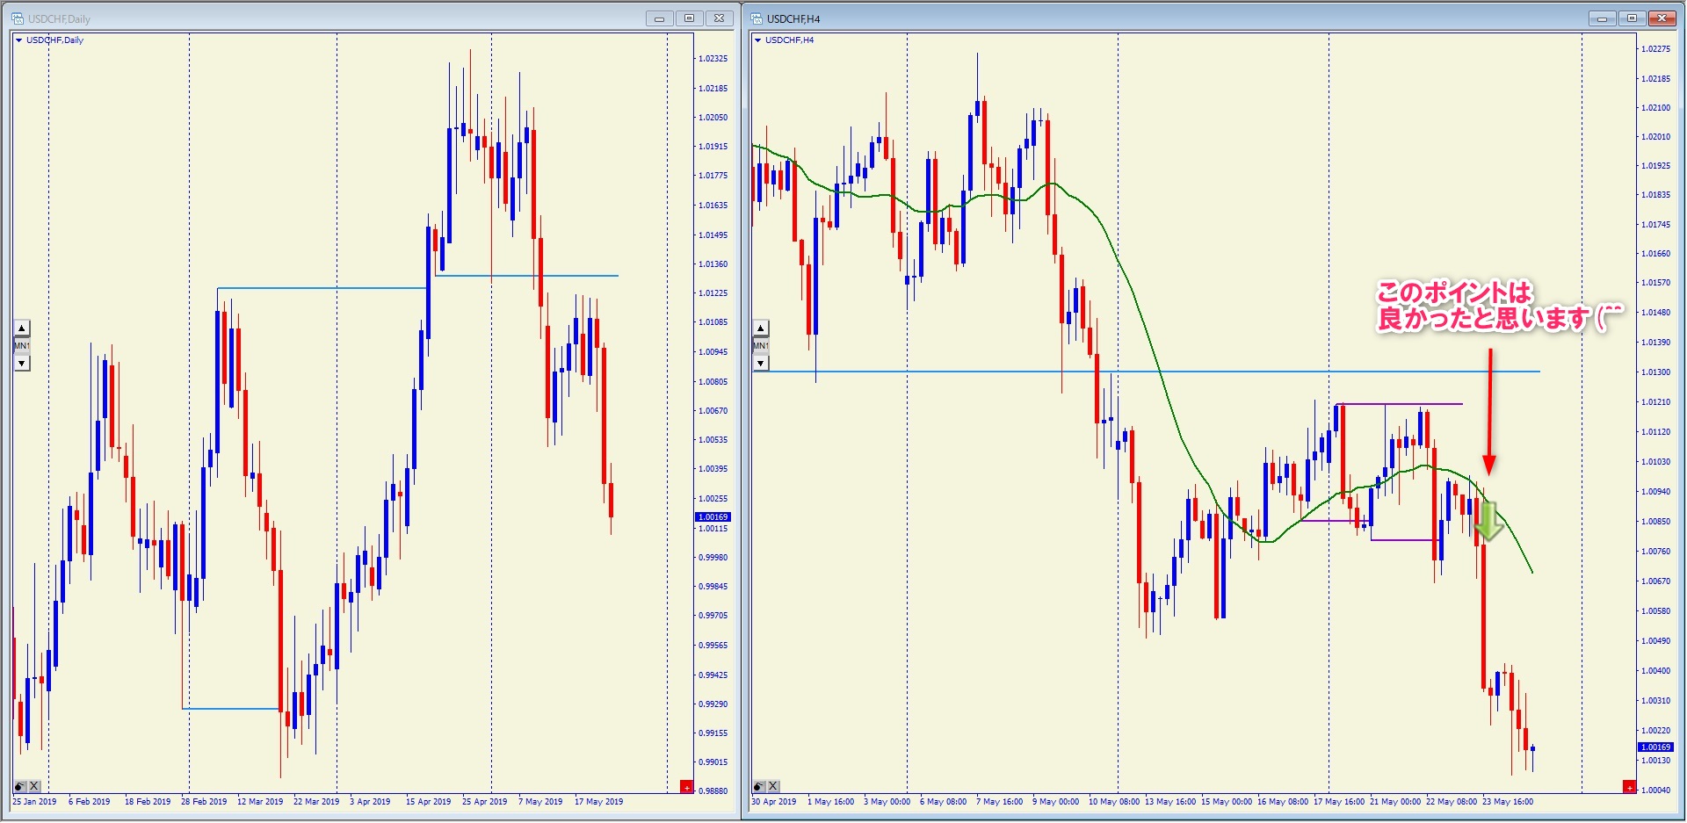
Task: Click the MN1 timeframe label in H4 chart
Action: point(761,345)
